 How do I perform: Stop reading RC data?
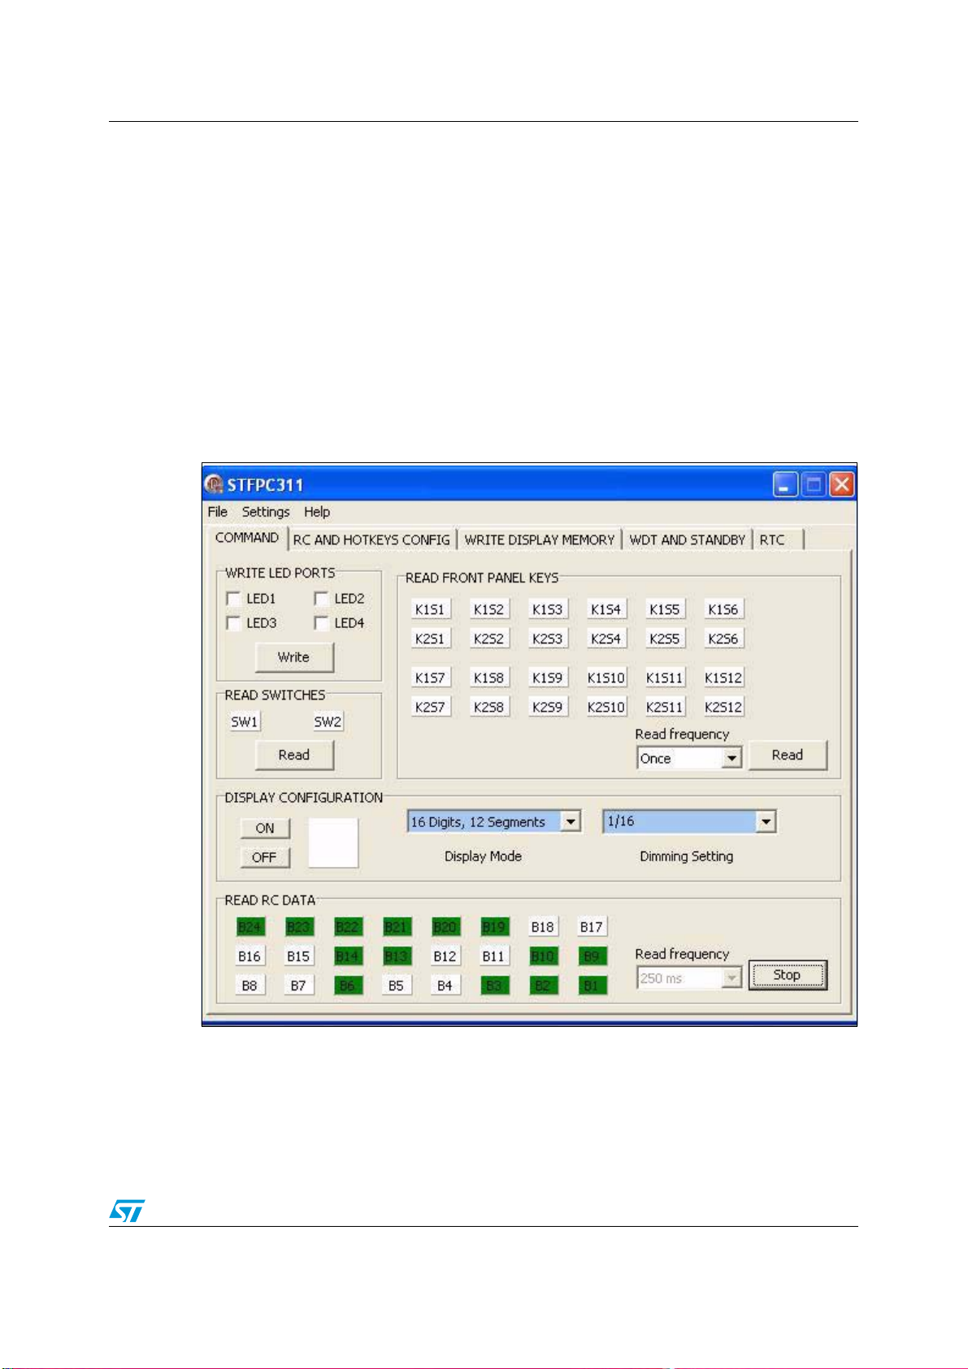coord(787,975)
